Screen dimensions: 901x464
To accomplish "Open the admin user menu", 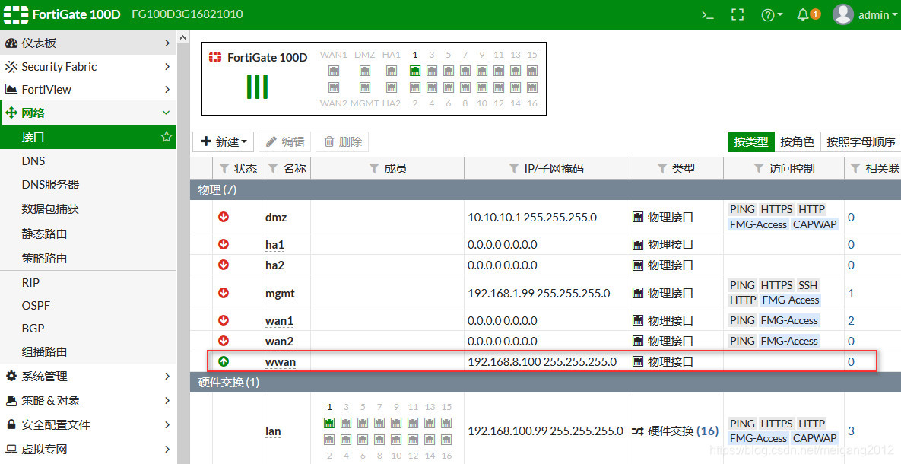I will tap(865, 15).
